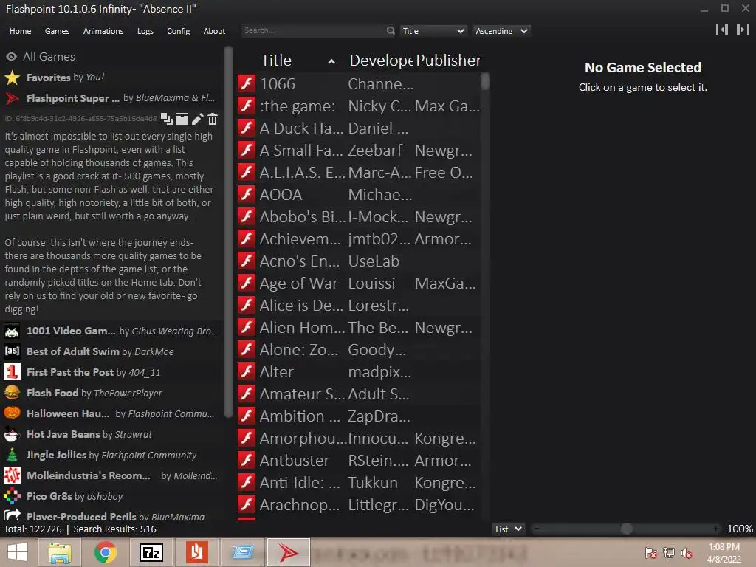Viewport: 756px width, 567px height.
Task: Open the Ascending sort direction dropdown
Action: (501, 31)
